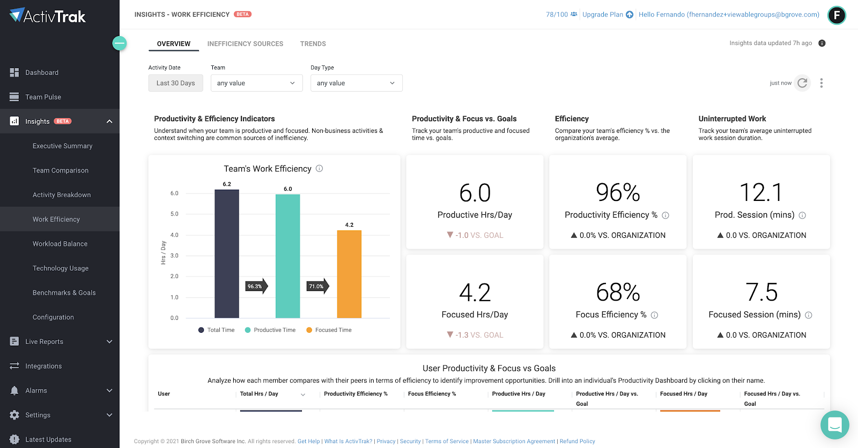Image resolution: width=858 pixels, height=448 pixels.
Task: Open the Security footer link
Action: click(x=410, y=442)
